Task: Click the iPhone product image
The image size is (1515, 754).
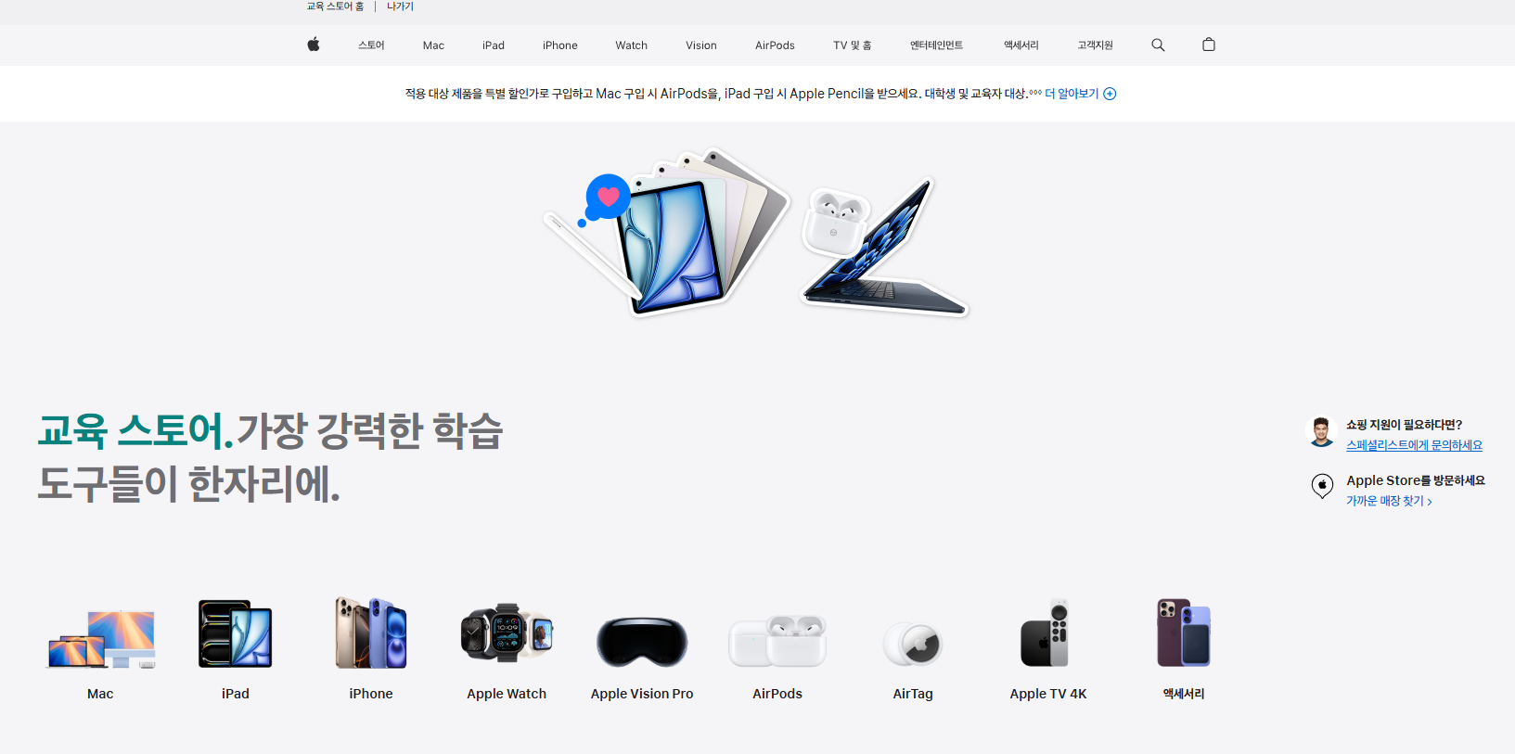Action: click(x=371, y=633)
